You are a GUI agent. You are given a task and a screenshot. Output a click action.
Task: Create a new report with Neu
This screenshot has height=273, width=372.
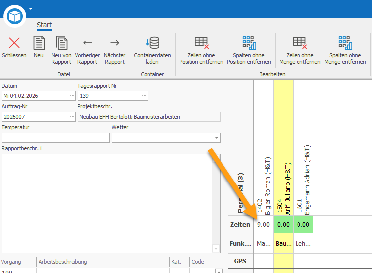coord(39,43)
